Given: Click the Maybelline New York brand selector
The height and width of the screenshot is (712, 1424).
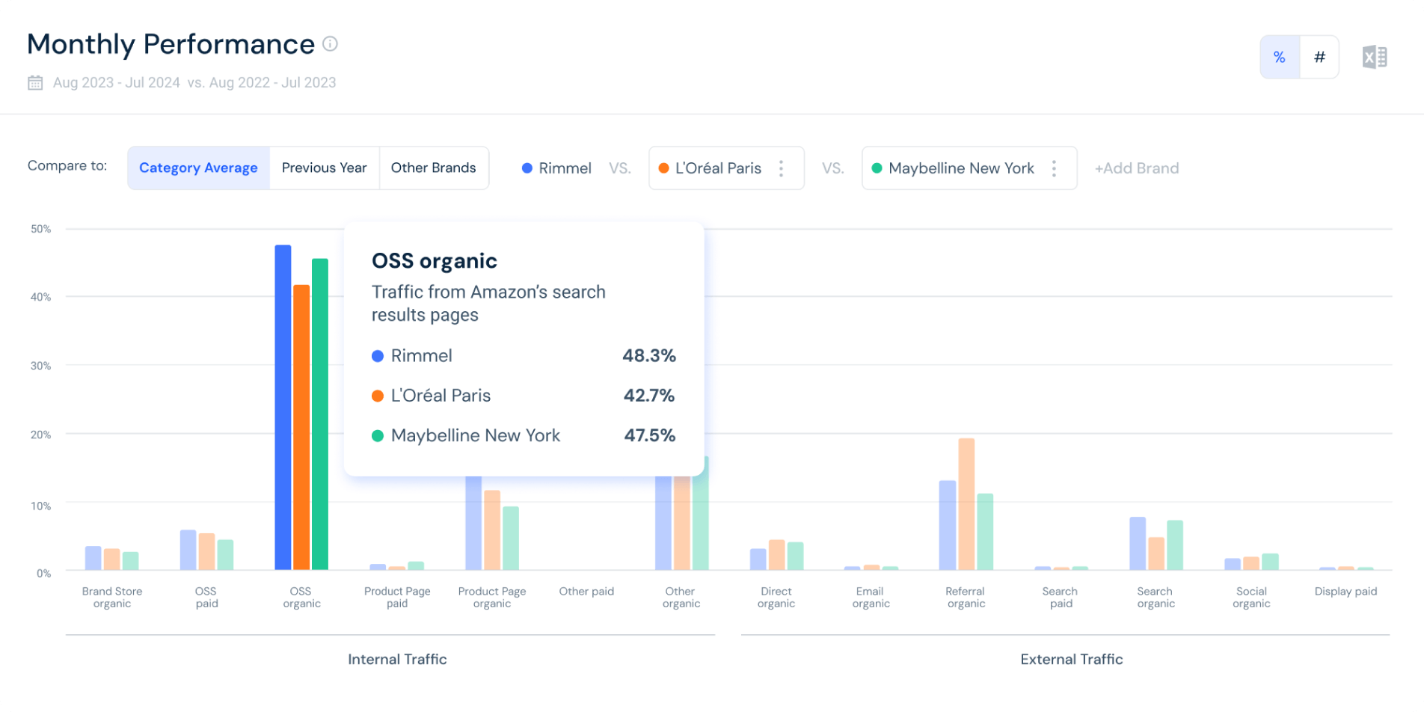Looking at the screenshot, I should (x=969, y=168).
